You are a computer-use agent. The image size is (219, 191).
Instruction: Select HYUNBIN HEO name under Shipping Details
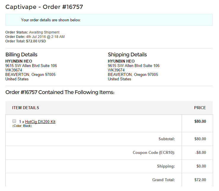coord(121,61)
